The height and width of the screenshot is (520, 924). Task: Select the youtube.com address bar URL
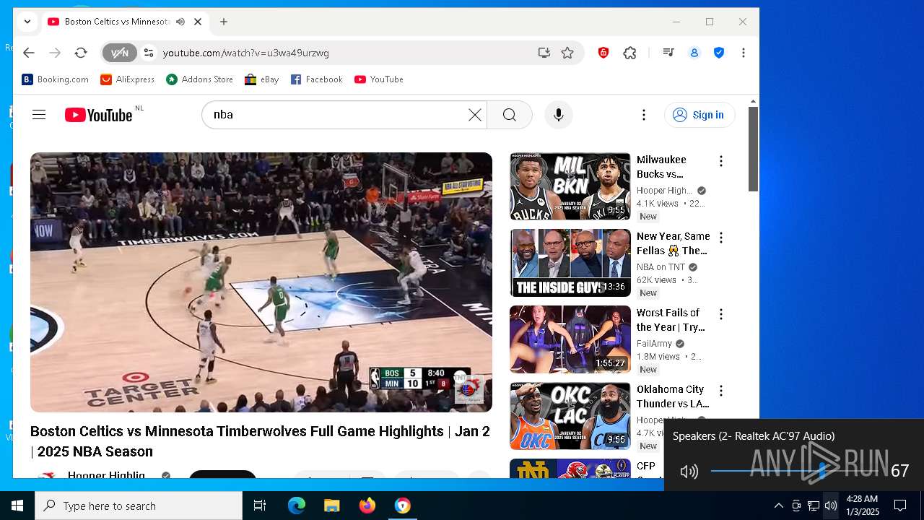(x=246, y=53)
